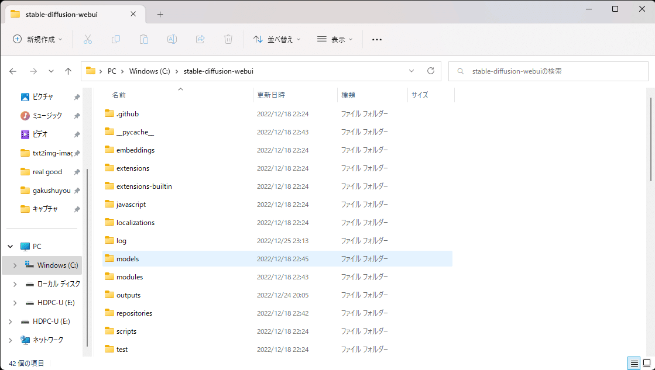Expand the ネットワーク tree node
The height and width of the screenshot is (370, 655).
11,340
